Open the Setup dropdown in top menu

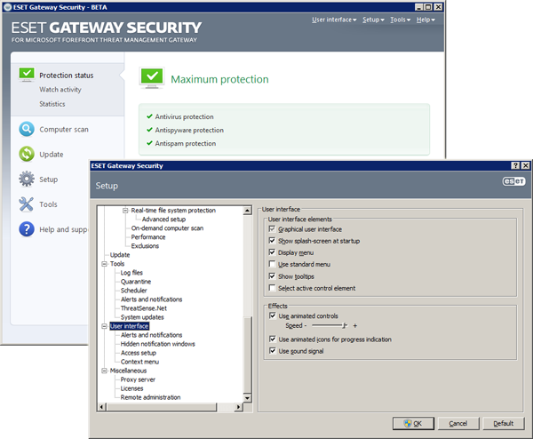pos(373,20)
